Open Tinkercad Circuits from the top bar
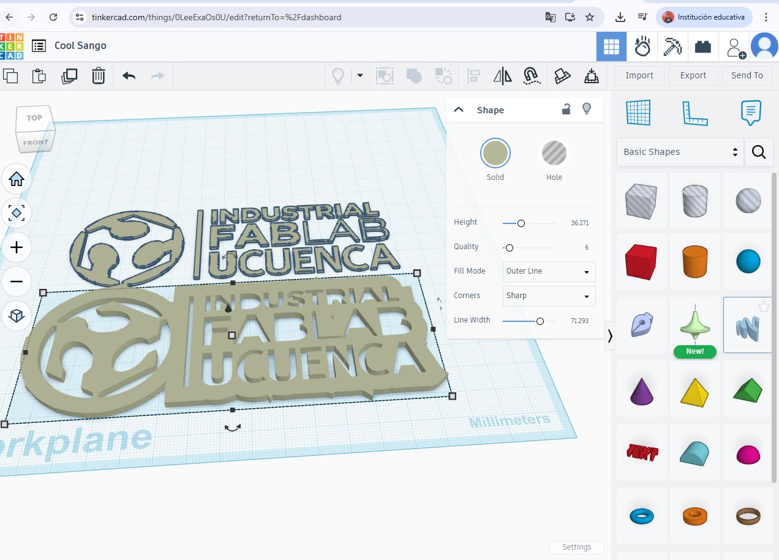This screenshot has width=779, height=560. (642, 46)
